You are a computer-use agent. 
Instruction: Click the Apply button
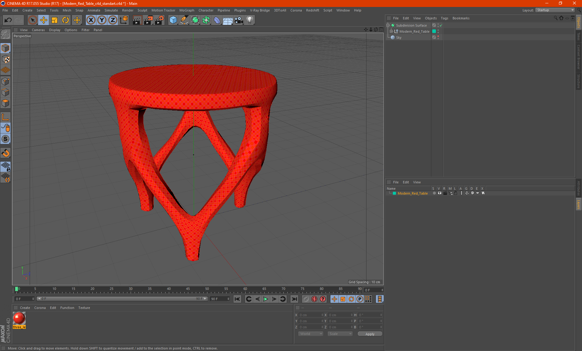click(x=370, y=334)
